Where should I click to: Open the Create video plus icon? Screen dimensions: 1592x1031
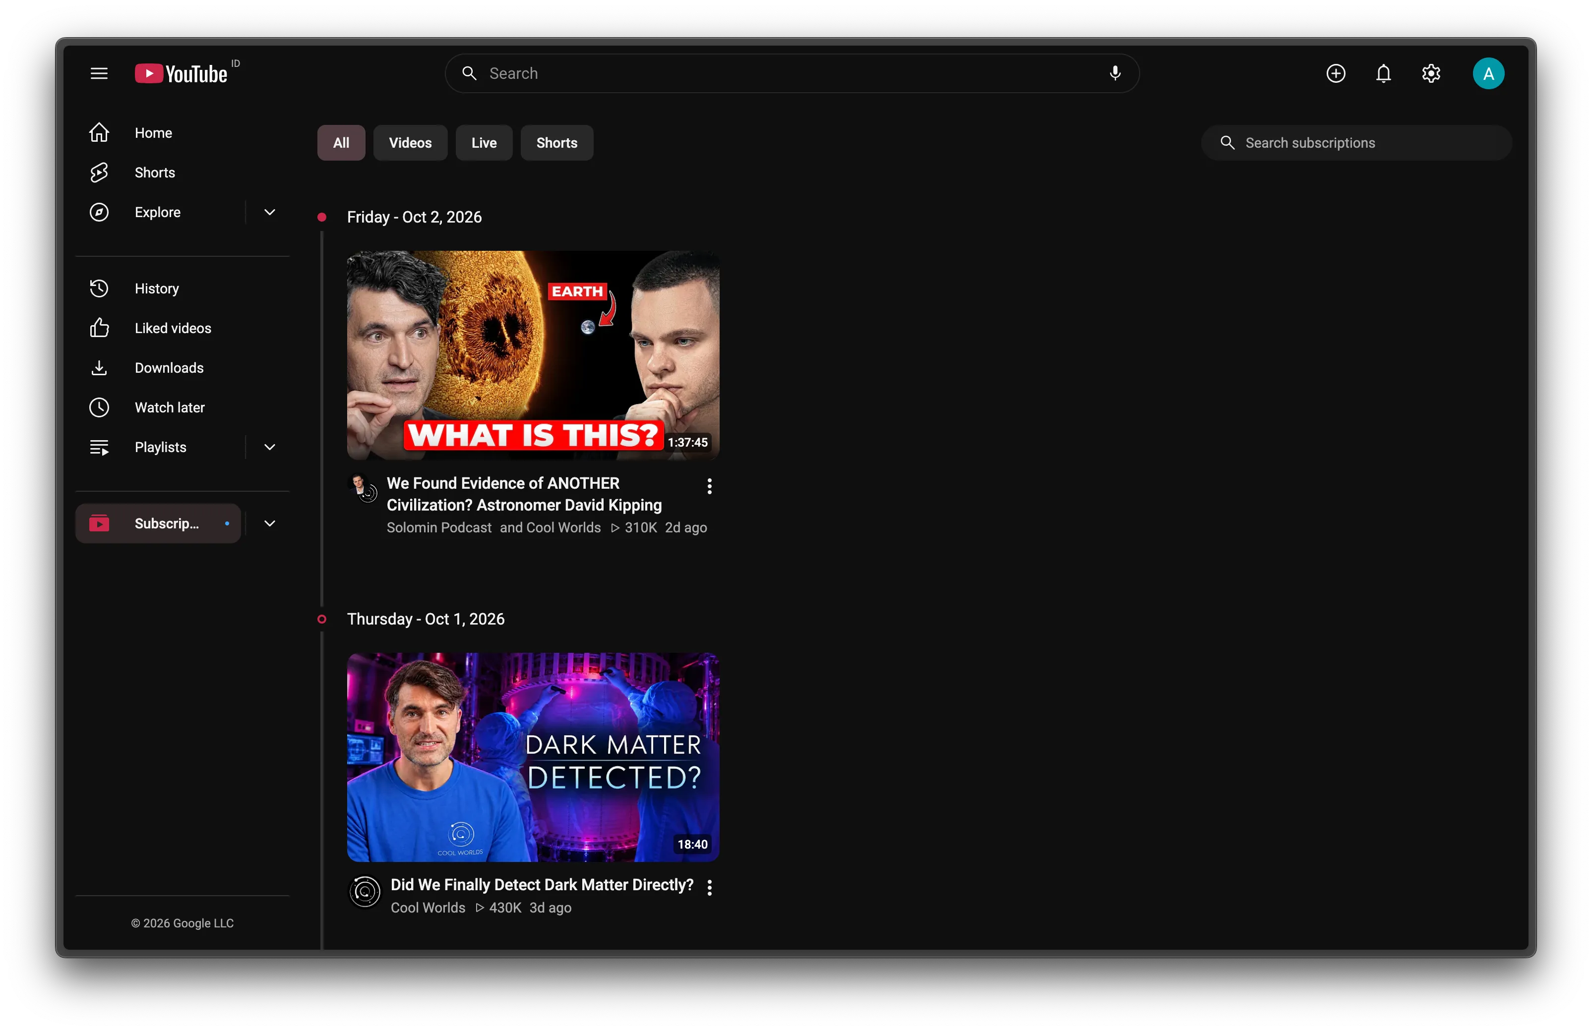(1335, 73)
